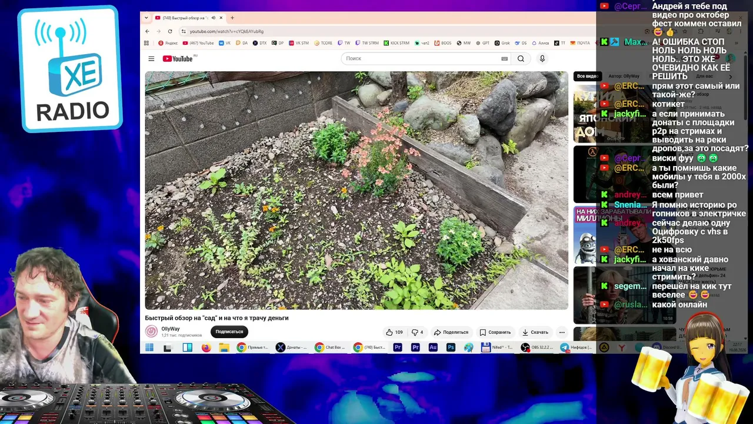753x424 pixels.
Task: Open the Chrome apps grid in bookmarks bar
Action: pyautogui.click(x=146, y=43)
